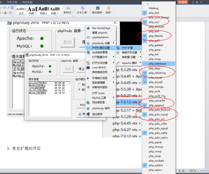Open 站点域名管理 site domain manager icon
This screenshot has height=174, width=209.
tap(88, 52)
